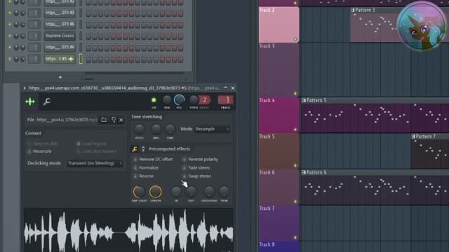Select Track 7 header in playlist
This screenshot has height=252, width=449.
pos(279,223)
